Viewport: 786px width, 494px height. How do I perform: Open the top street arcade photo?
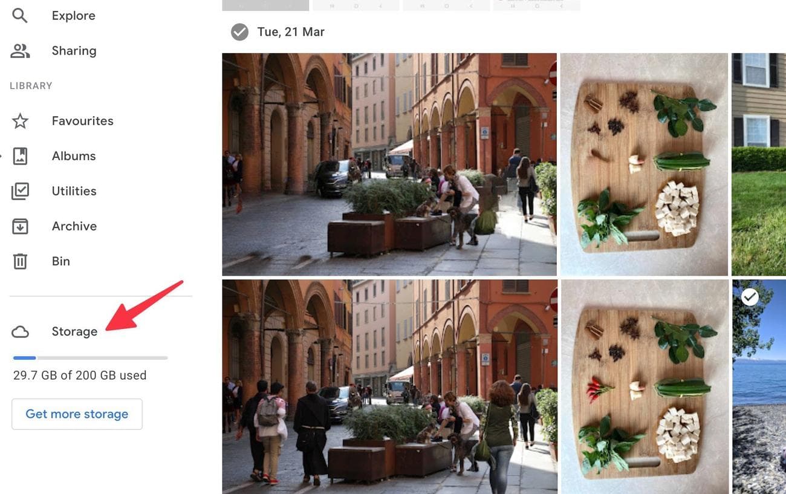click(389, 164)
